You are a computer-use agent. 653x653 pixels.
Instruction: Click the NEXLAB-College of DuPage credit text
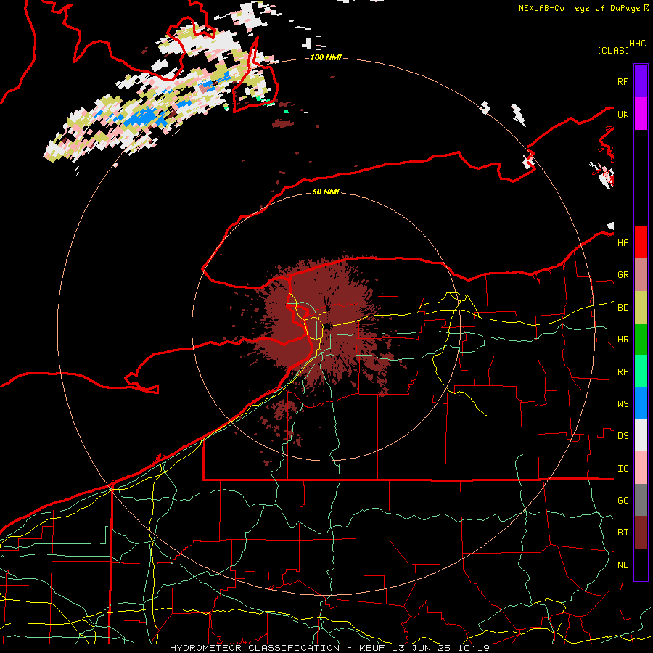click(x=579, y=8)
